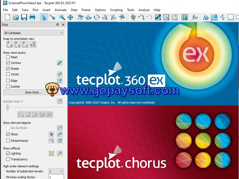Click the insert image toolbar icon
239x179 pixels.
tap(214, 17)
